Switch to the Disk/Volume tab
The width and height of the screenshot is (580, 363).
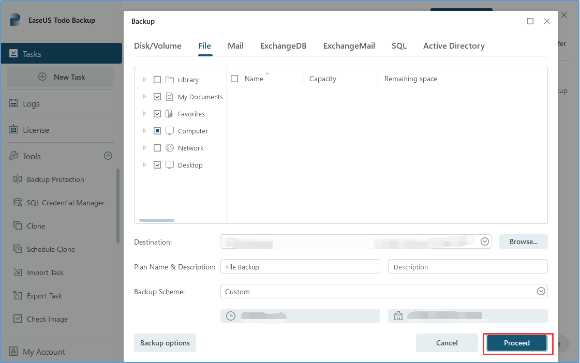[157, 46]
